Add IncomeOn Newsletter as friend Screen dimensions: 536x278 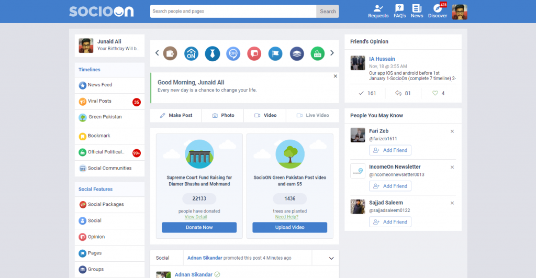[390, 186]
